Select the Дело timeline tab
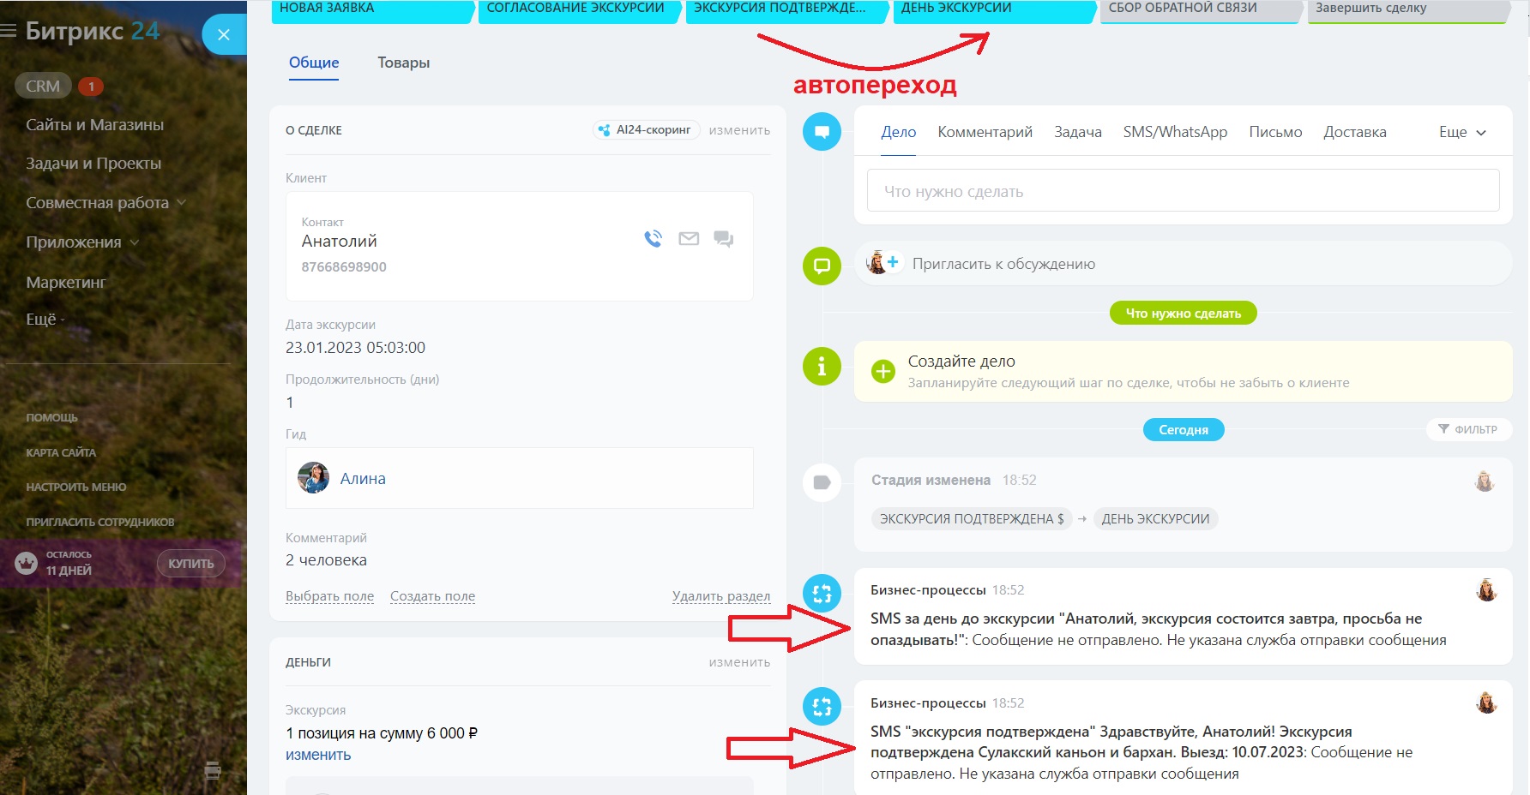This screenshot has height=795, width=1530. click(x=899, y=132)
